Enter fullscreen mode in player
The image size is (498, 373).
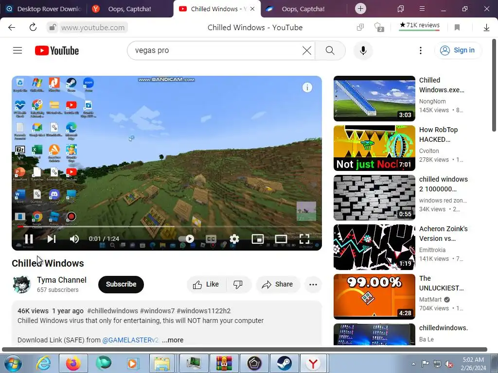[304, 238]
